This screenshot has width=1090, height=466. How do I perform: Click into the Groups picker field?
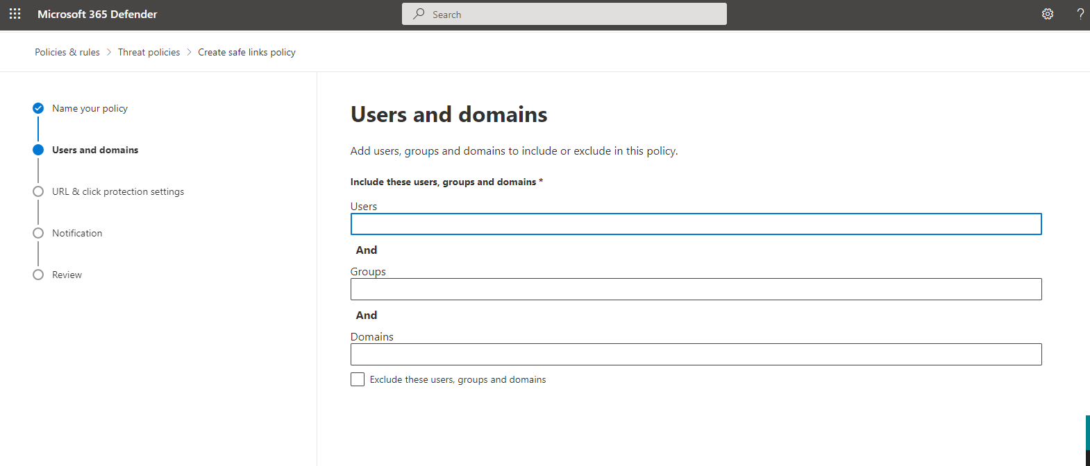pos(696,289)
